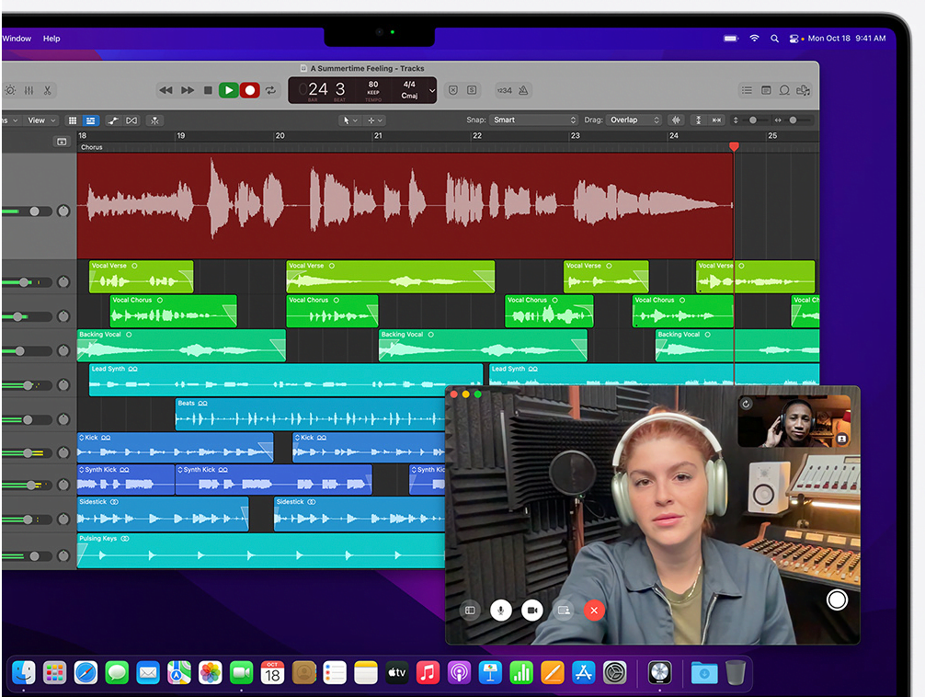The image size is (925, 697).
Task: Click the 4/4 time signature display
Action: (x=409, y=85)
